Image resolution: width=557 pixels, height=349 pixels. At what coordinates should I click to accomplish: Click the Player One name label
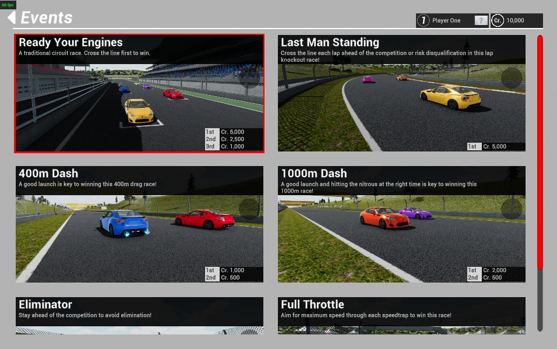446,20
